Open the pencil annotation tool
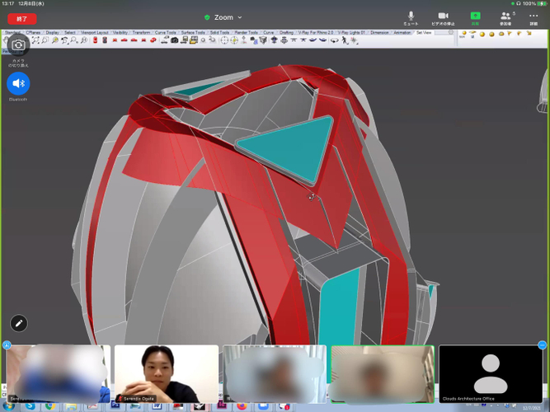This screenshot has height=412, width=550. [18, 323]
